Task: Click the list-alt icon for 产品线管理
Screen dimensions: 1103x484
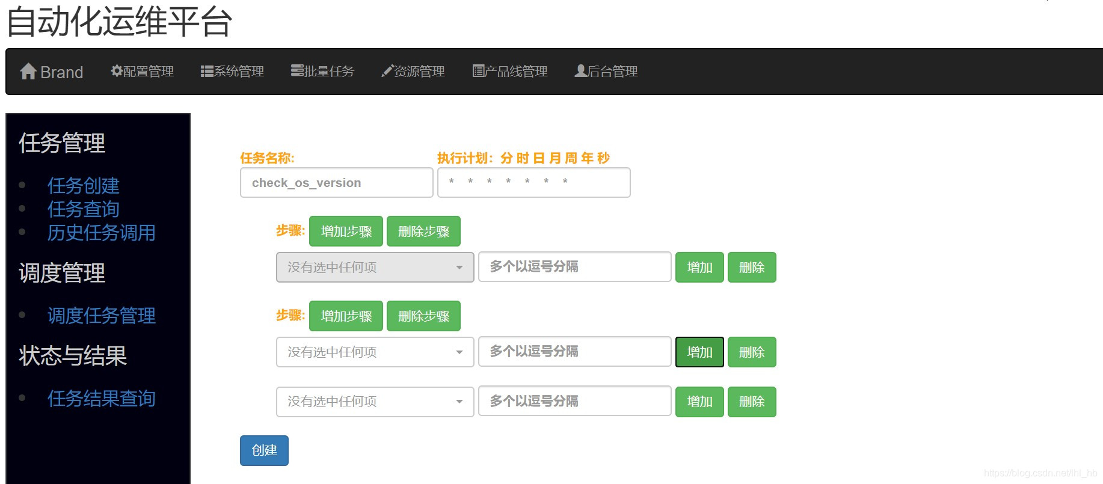Action: point(478,71)
